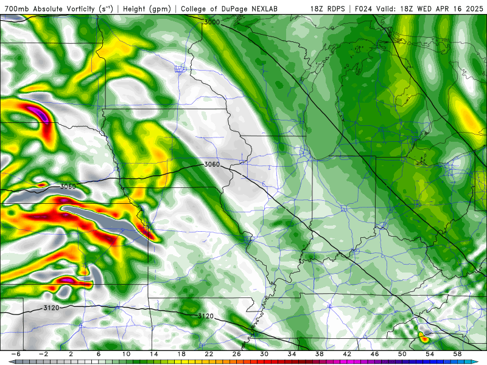Click the "46" colorbar value
This screenshot has height=365, width=487.
tap(374, 354)
